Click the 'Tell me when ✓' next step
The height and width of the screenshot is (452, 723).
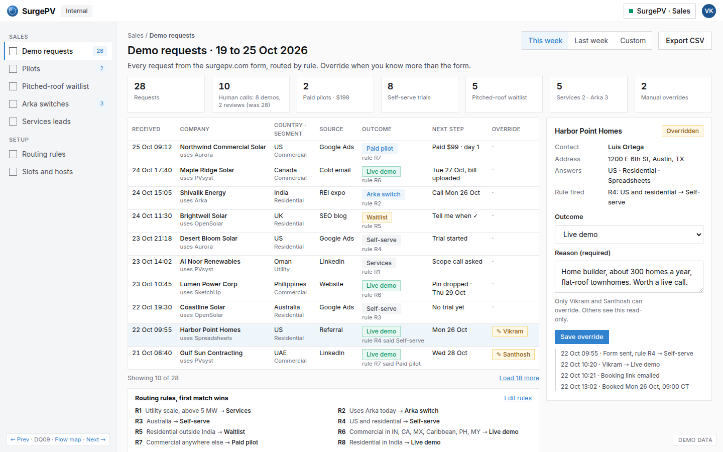pyautogui.click(x=455, y=216)
